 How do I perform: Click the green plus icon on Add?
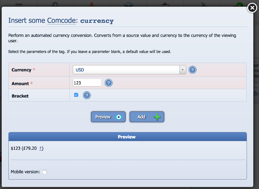(157, 117)
